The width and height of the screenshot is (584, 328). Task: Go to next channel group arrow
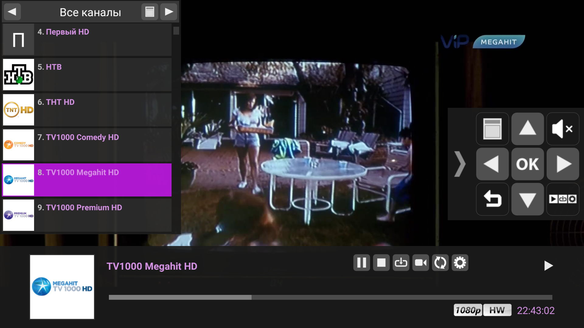point(169,12)
